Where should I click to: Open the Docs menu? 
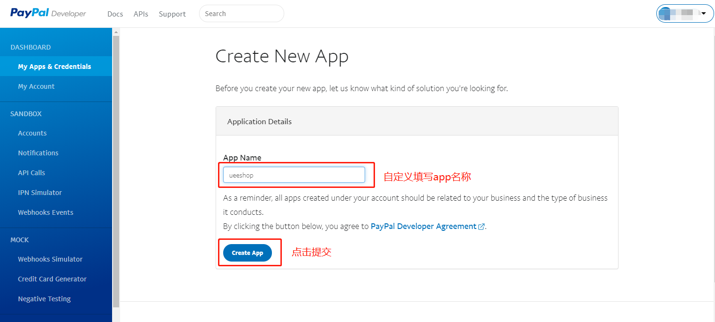115,14
